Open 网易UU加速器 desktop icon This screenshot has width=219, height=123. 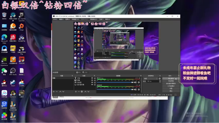[x=13, y=17]
